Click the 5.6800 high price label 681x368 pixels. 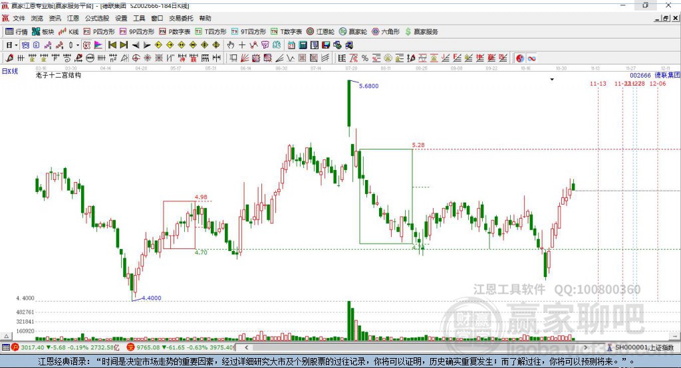368,86
